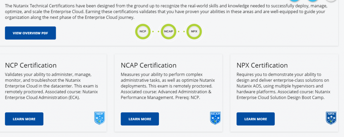Click the first blue circle icon at the top right

(x=294, y=1)
